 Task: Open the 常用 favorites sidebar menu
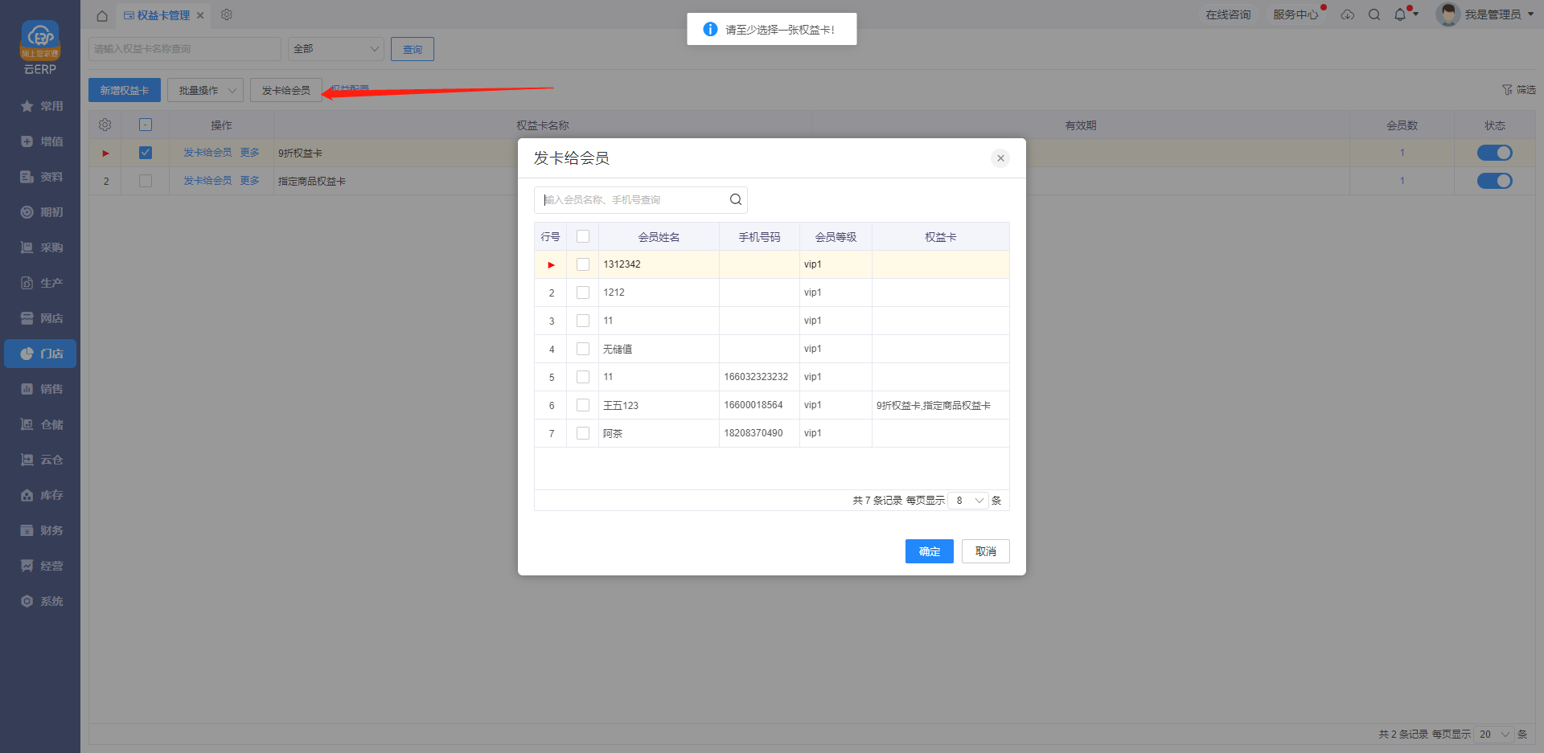(40, 106)
